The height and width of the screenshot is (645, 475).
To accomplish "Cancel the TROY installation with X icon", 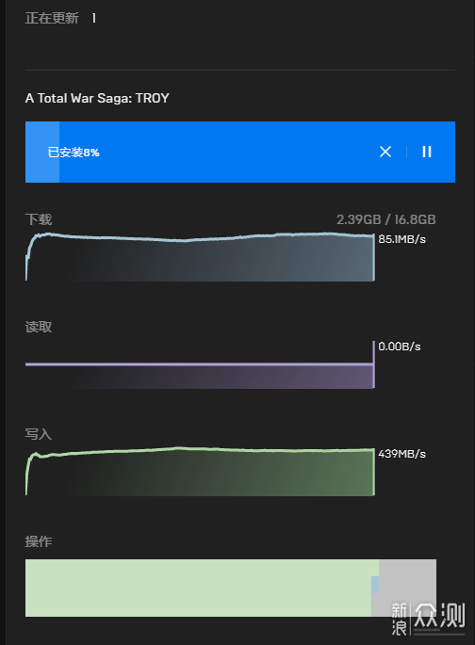I will point(385,152).
